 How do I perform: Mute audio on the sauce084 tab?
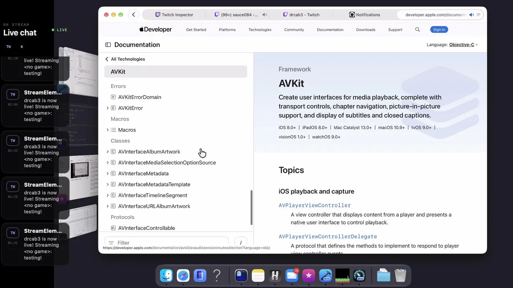point(265,15)
